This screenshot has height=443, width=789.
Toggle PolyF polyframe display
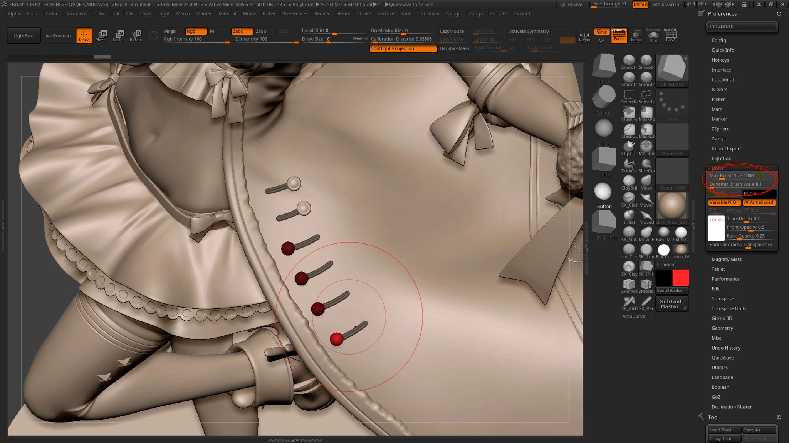(671, 35)
